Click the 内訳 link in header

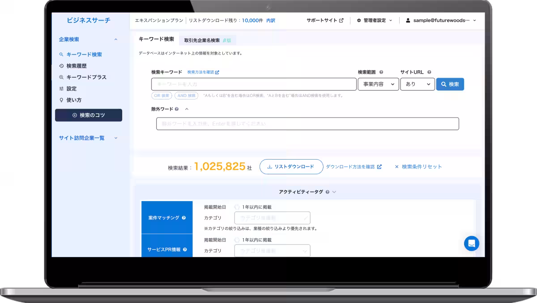(271, 21)
